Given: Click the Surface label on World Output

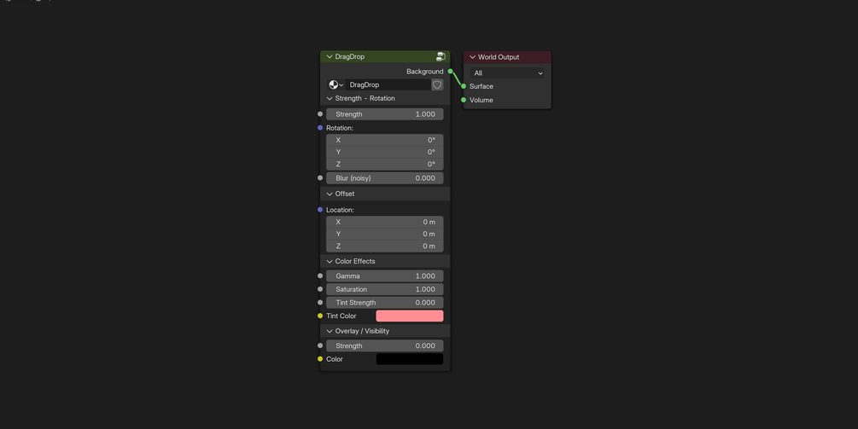Looking at the screenshot, I should 481,86.
